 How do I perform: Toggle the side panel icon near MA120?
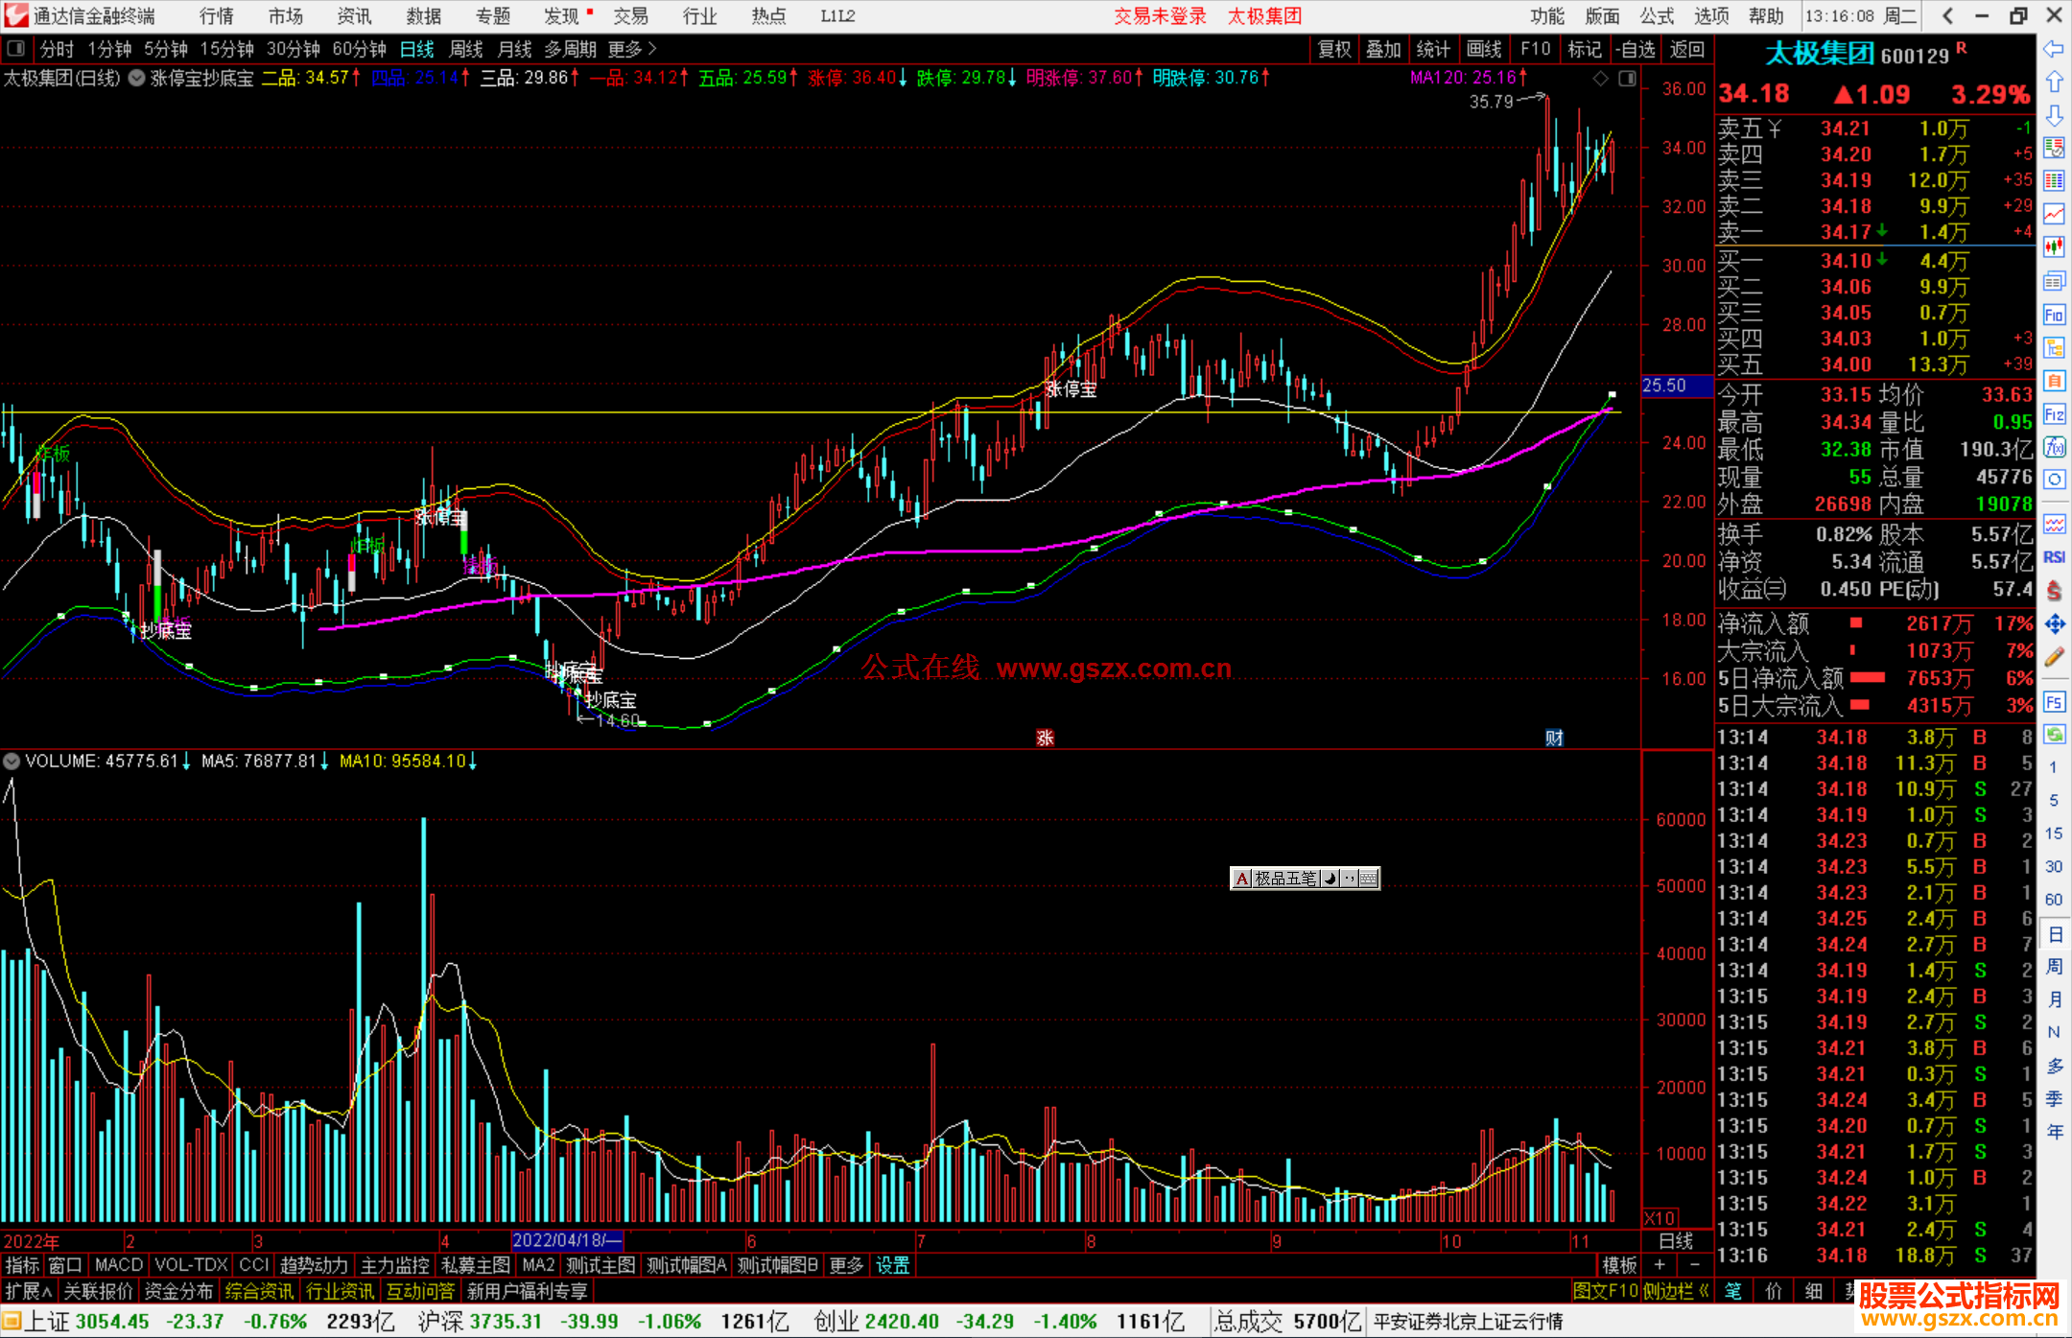click(1627, 79)
